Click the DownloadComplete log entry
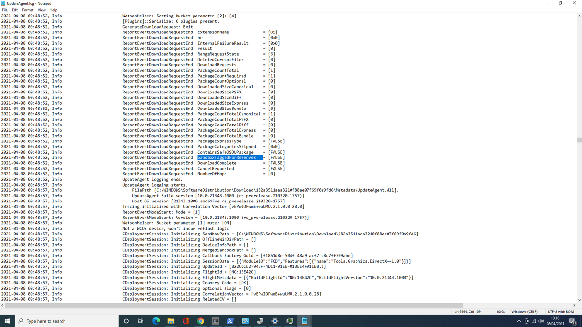This screenshot has height=327, width=582. click(x=204, y=163)
